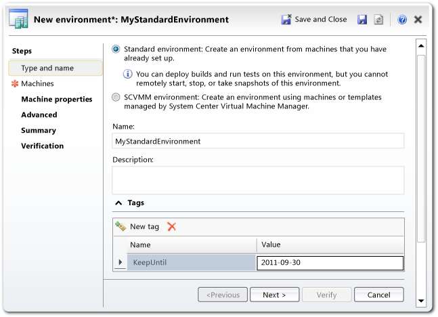438x317 pixels.
Task: Click the Cancel button
Action: tap(378, 295)
